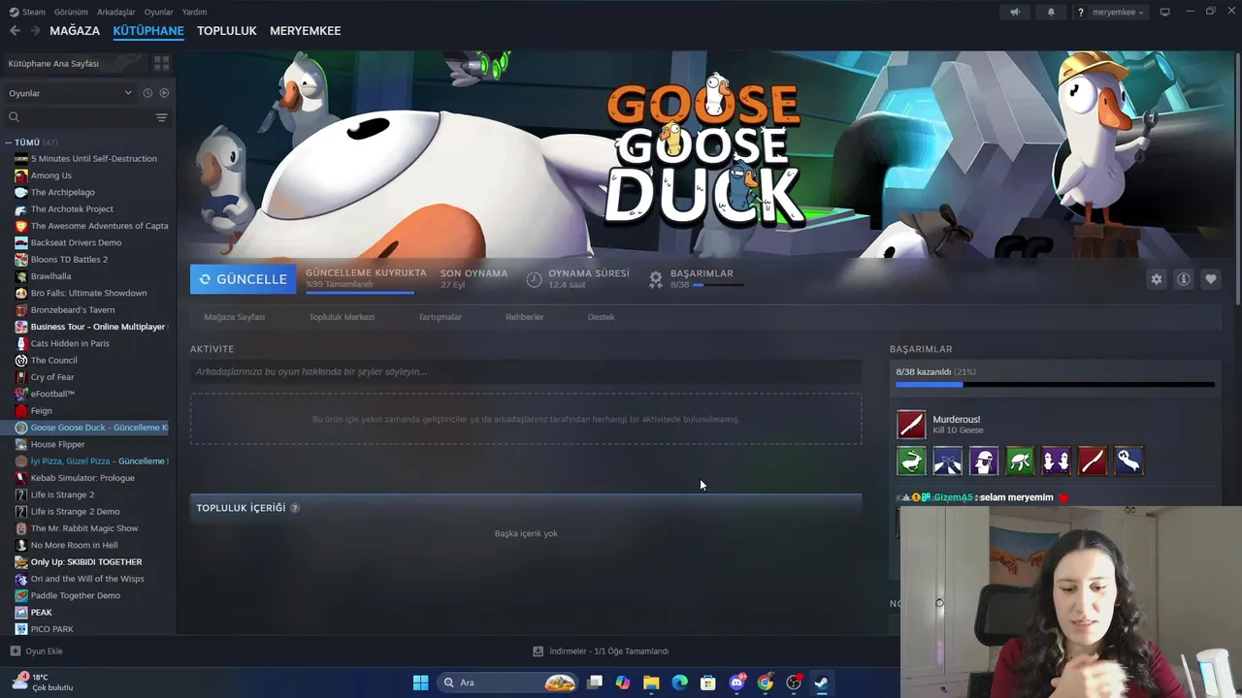Click the activity comment input field
The height and width of the screenshot is (698, 1242).
(x=526, y=371)
